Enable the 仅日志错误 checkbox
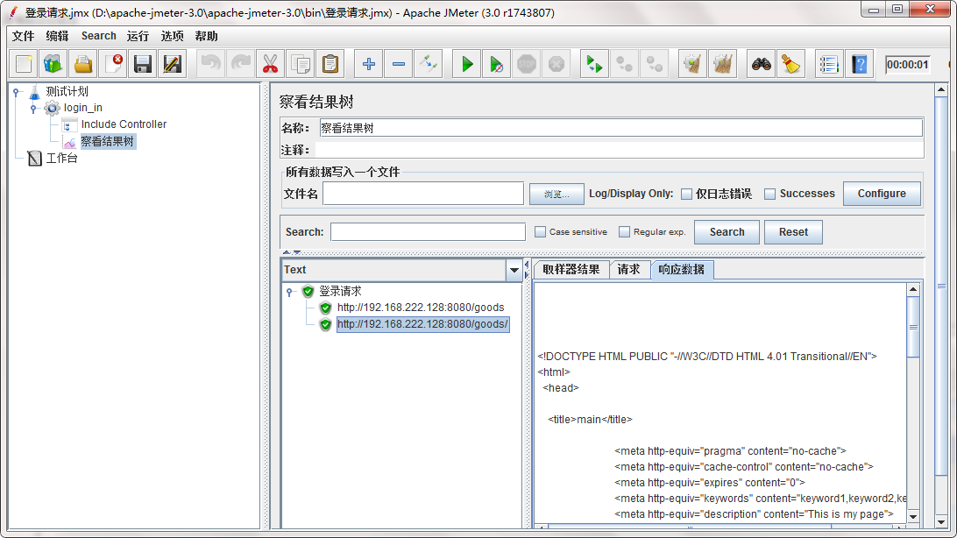The height and width of the screenshot is (538, 957). click(686, 194)
